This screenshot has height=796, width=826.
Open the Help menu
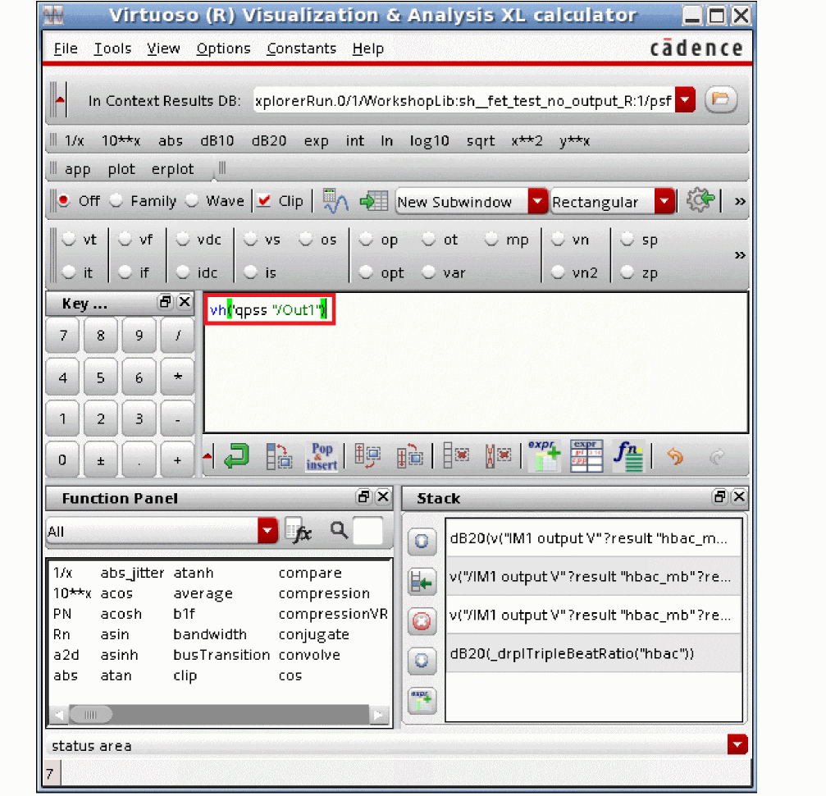(x=367, y=48)
